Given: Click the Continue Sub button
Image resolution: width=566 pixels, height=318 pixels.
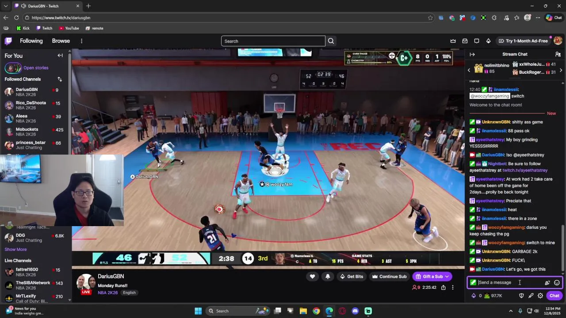Looking at the screenshot, I should coord(389,276).
